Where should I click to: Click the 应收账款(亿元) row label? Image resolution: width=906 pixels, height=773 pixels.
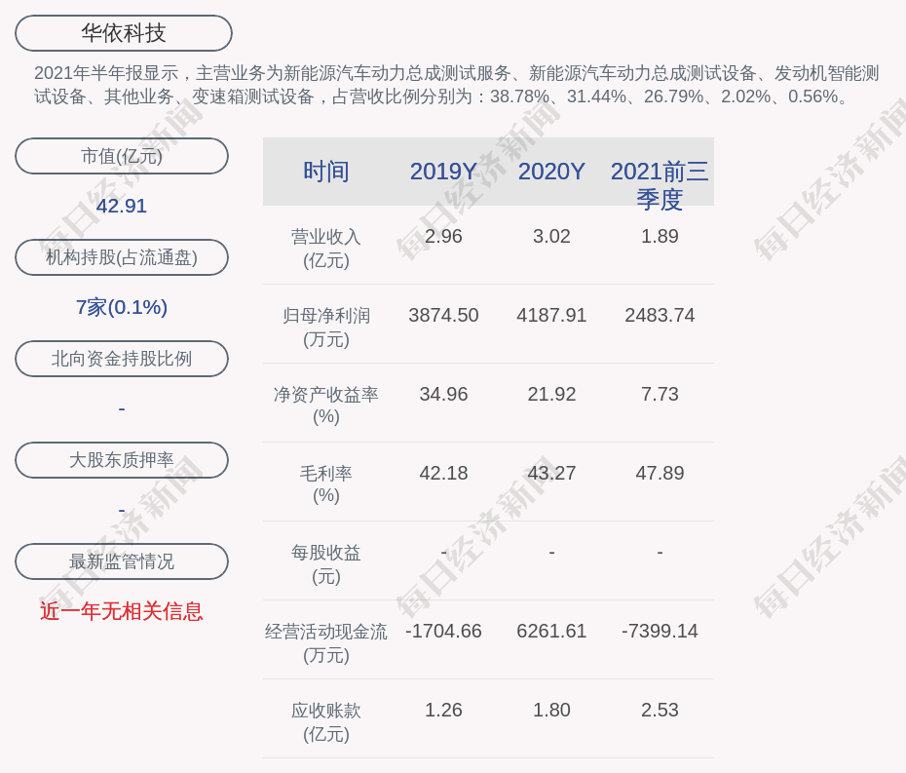326,722
